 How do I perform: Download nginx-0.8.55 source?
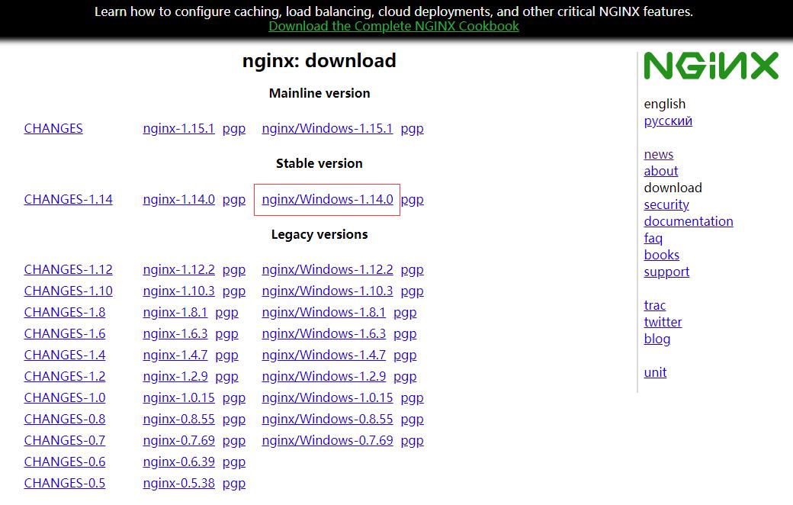point(178,419)
